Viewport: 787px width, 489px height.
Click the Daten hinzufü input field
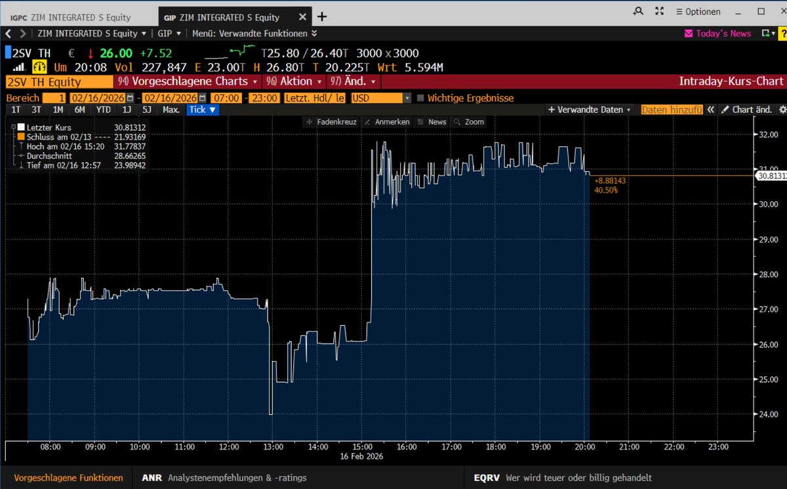(x=672, y=110)
